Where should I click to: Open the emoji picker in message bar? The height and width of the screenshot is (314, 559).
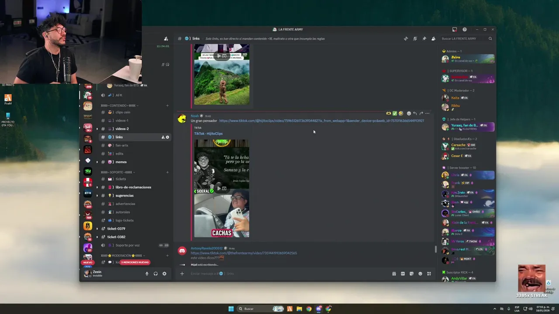(x=420, y=274)
